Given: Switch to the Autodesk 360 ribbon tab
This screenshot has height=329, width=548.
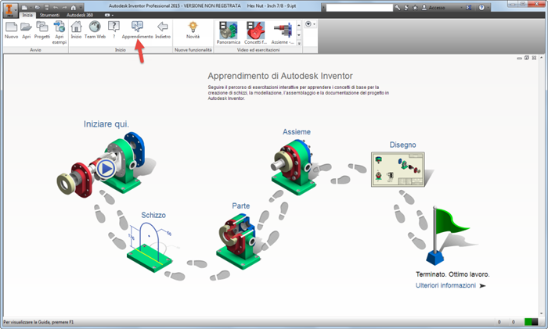Looking at the screenshot, I should (x=80, y=15).
